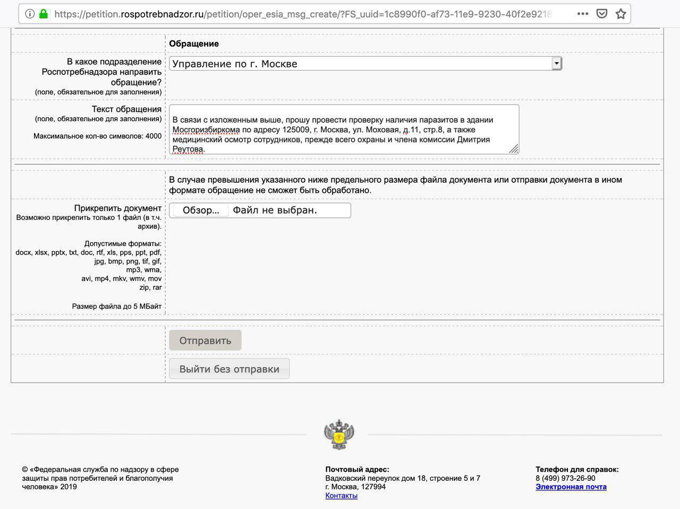Click the footer copyright text 'Федеральная служба…'
Image resolution: width=680 pixels, height=509 pixels.
100,478
